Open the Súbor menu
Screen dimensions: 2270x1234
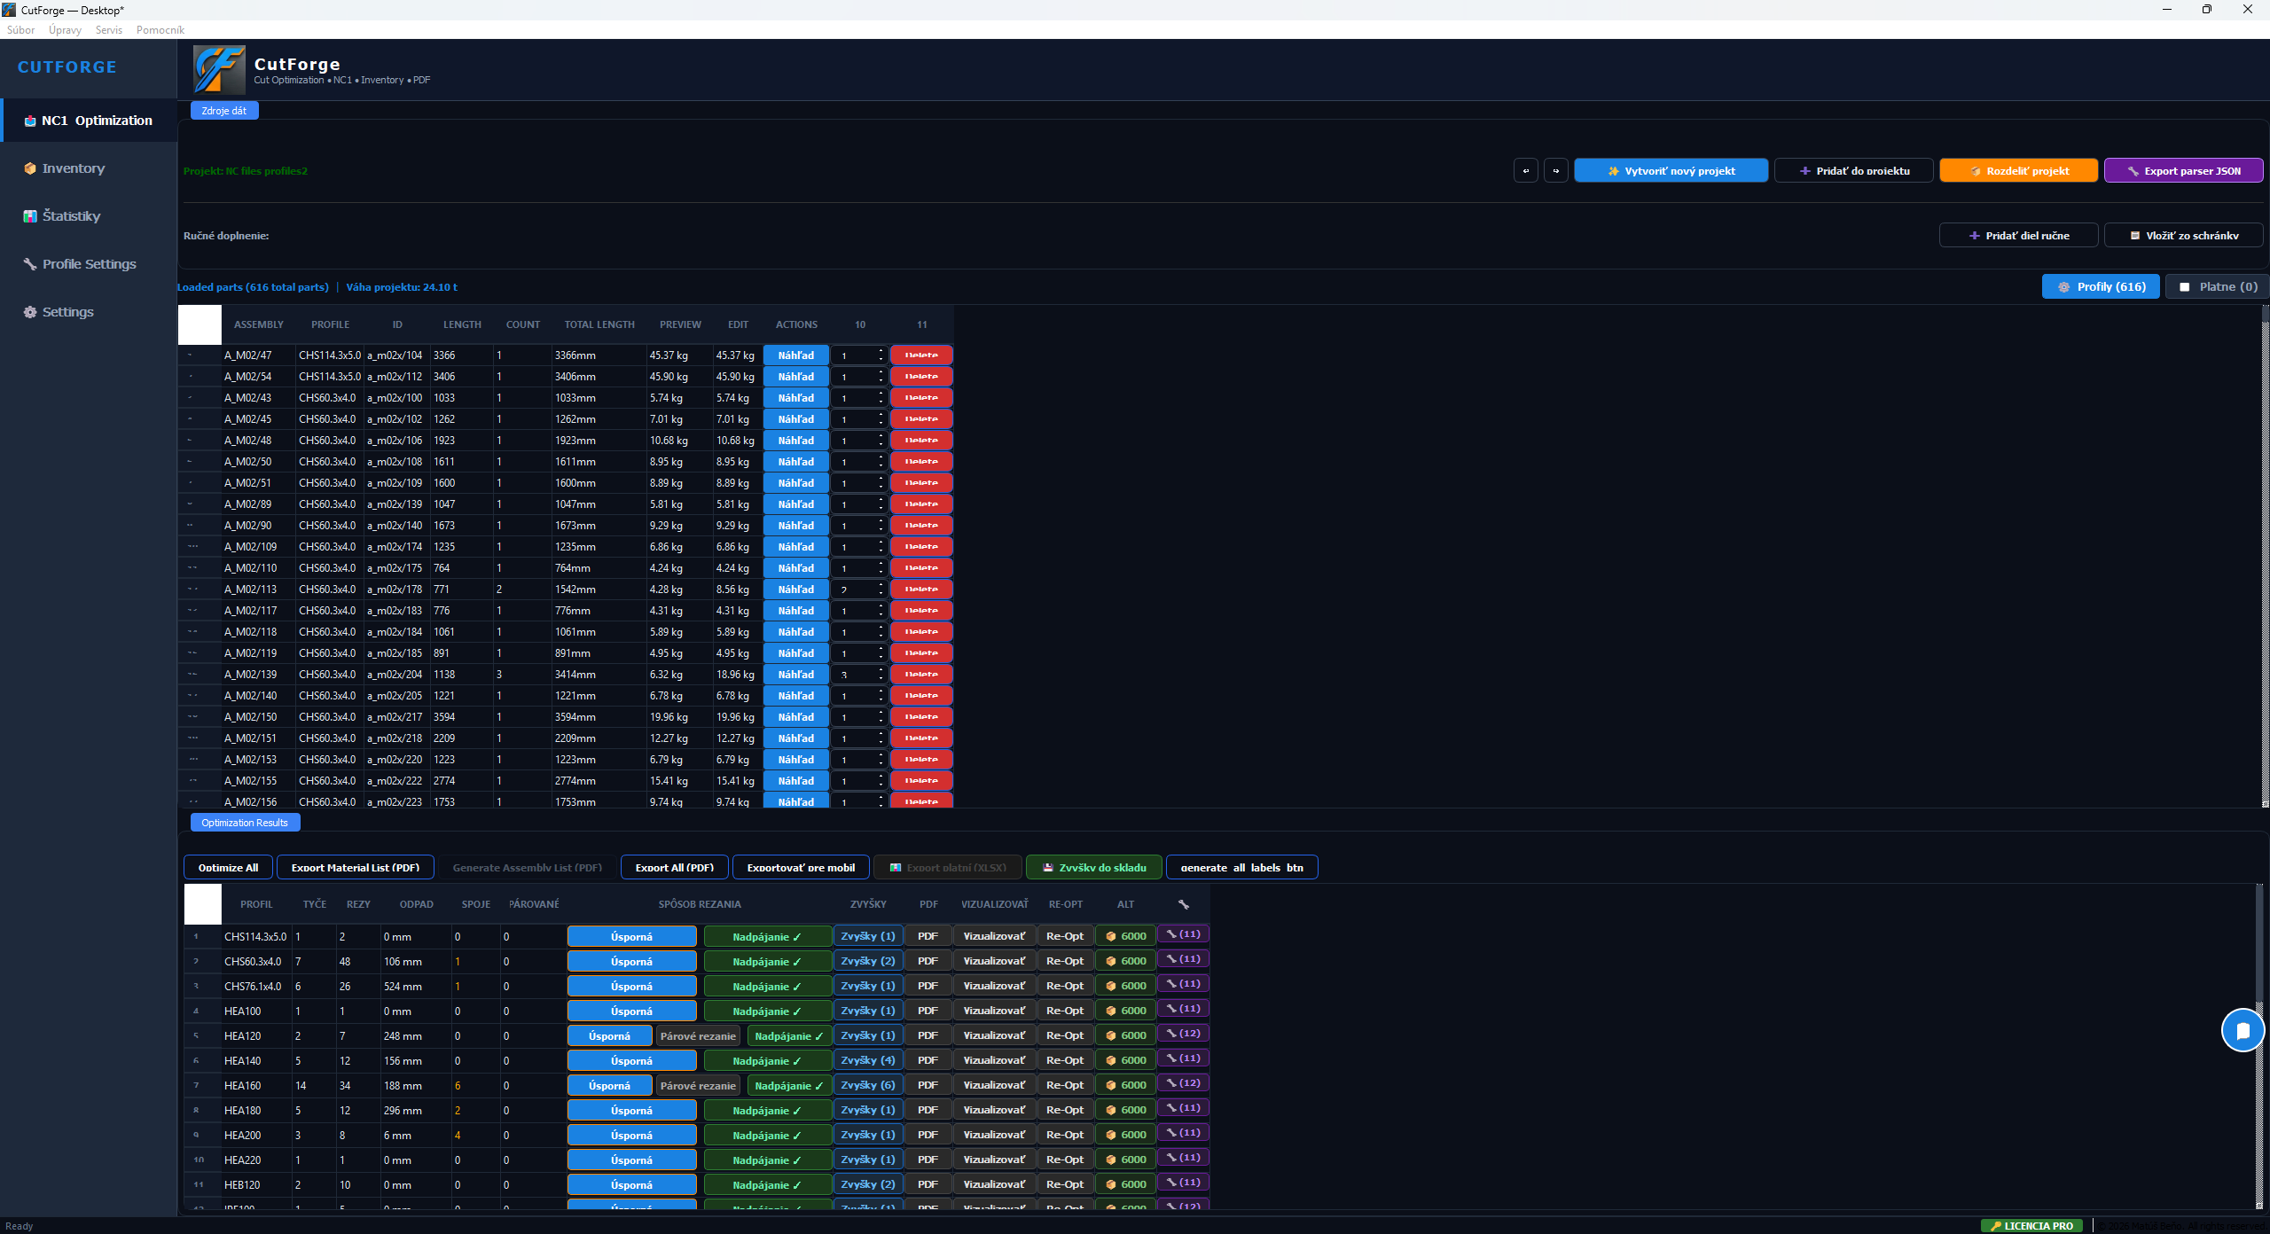pyautogui.click(x=20, y=30)
